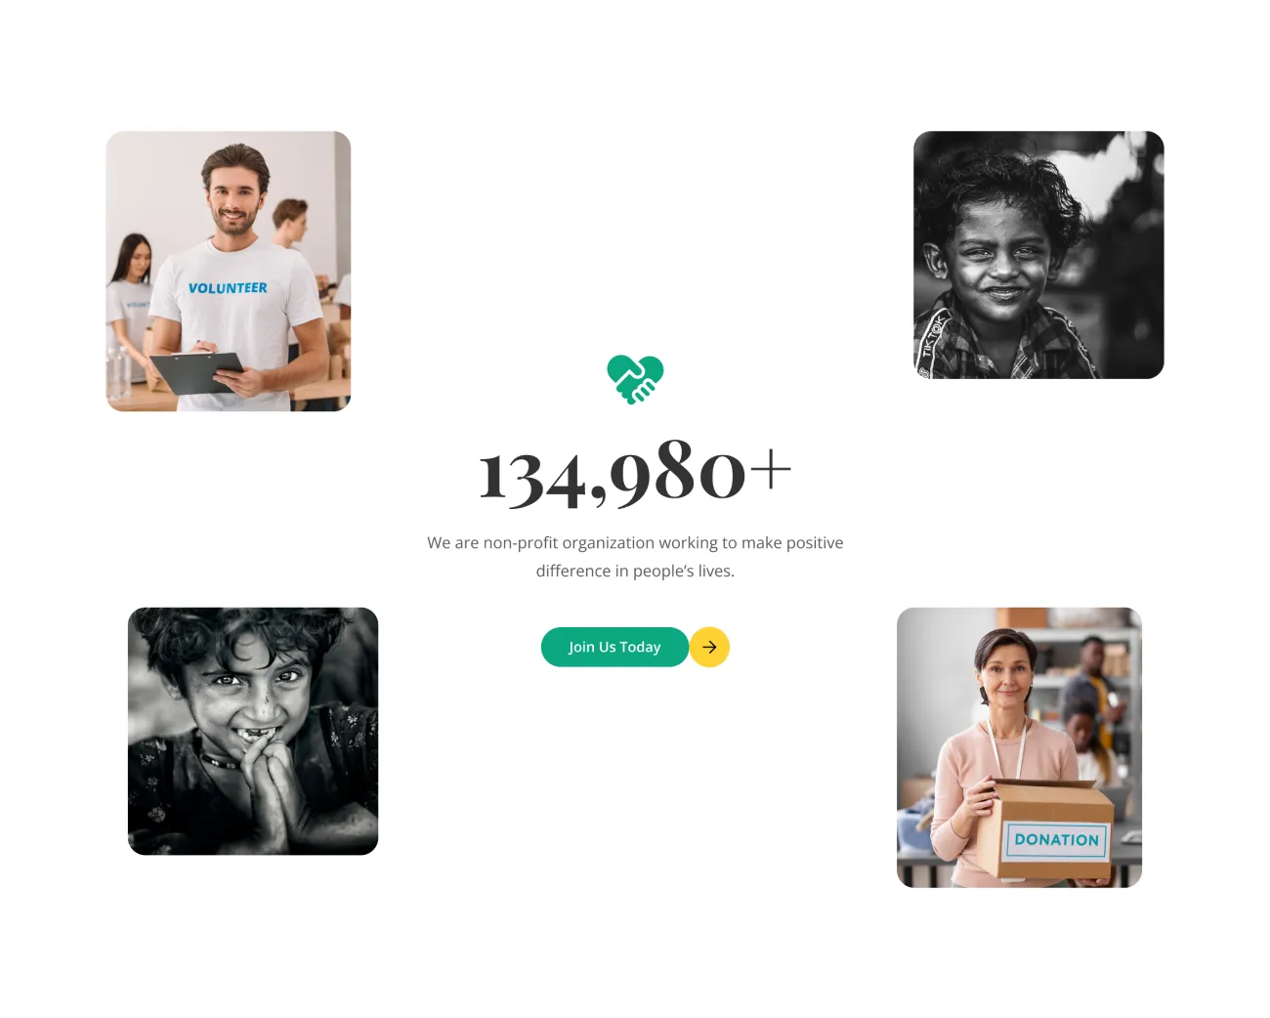1270x1018 pixels.
Task: Select the "difference in people's lives" text line
Action: tap(635, 571)
